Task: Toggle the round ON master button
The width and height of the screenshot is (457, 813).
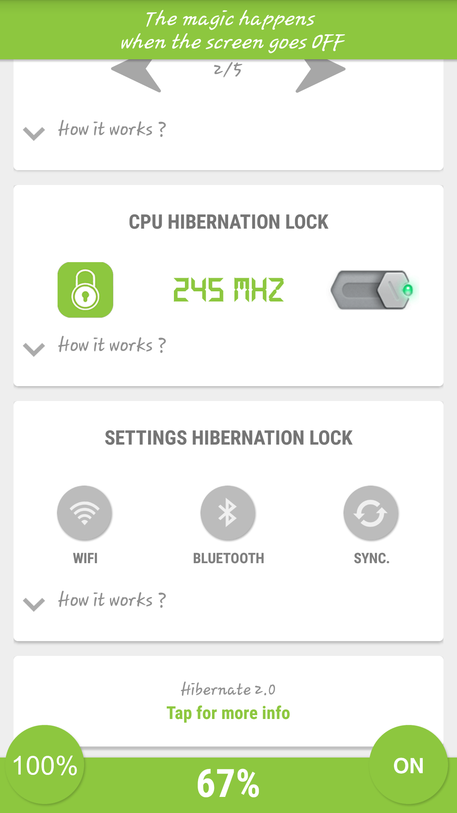Action: coord(408,765)
